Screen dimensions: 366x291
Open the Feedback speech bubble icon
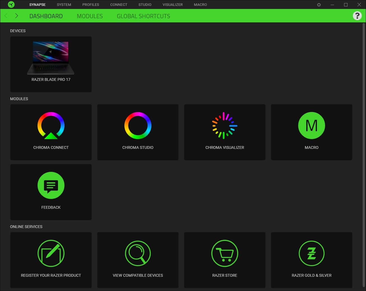tap(51, 185)
